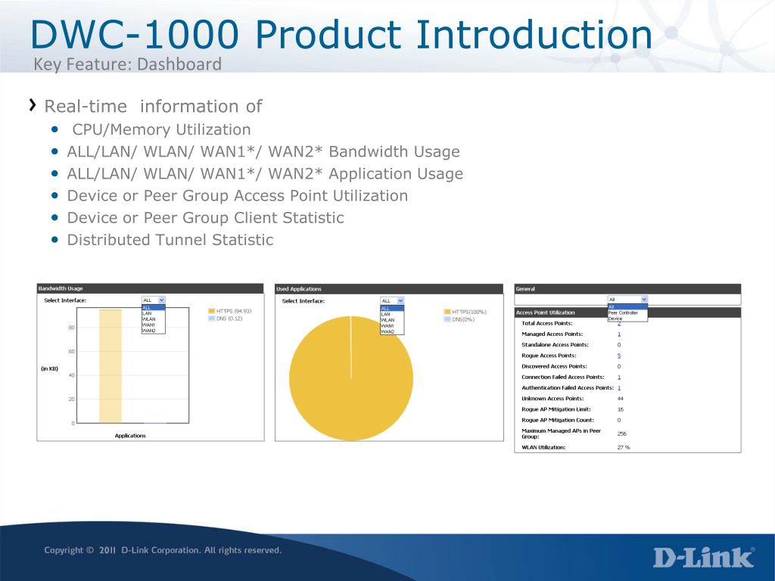This screenshot has width=775, height=581.
Task: Open Authentication Failed Access Points count link
Action: coord(619,388)
